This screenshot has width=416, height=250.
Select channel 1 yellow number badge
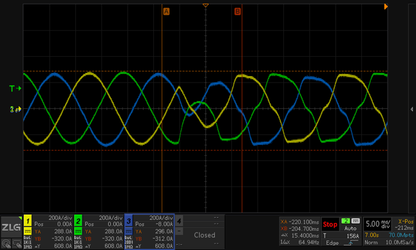tap(28, 220)
